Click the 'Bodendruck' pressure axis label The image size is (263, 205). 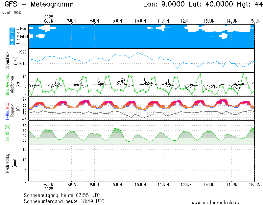pos(7,61)
